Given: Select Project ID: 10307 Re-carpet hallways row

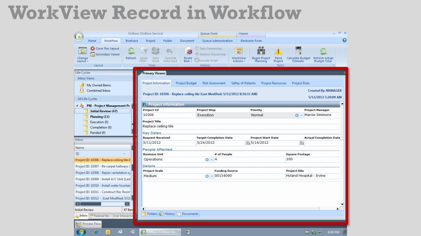Looking at the screenshot, I should (x=103, y=166).
